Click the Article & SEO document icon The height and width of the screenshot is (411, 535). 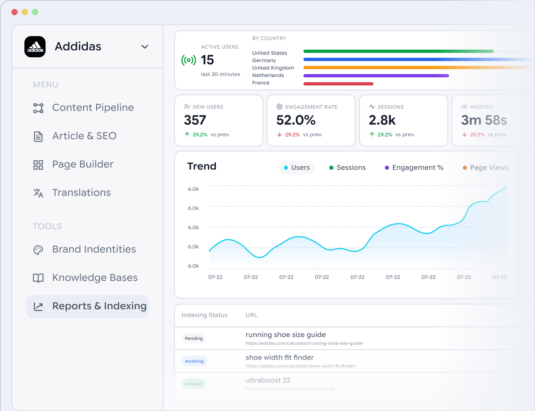[38, 137]
